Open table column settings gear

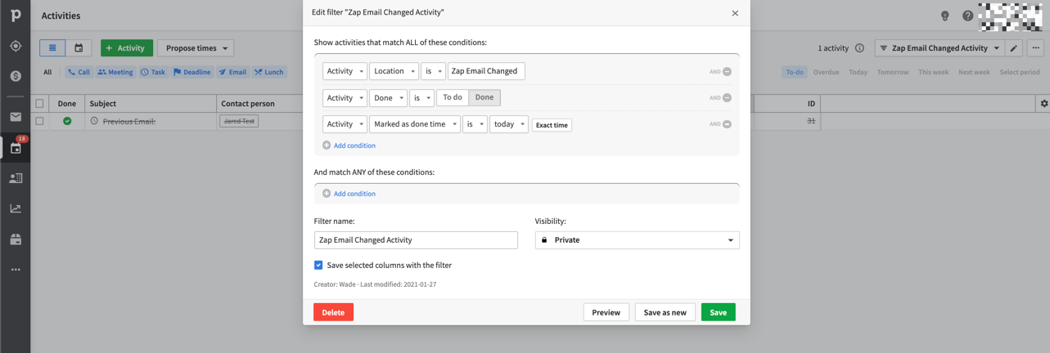[x=1043, y=104]
